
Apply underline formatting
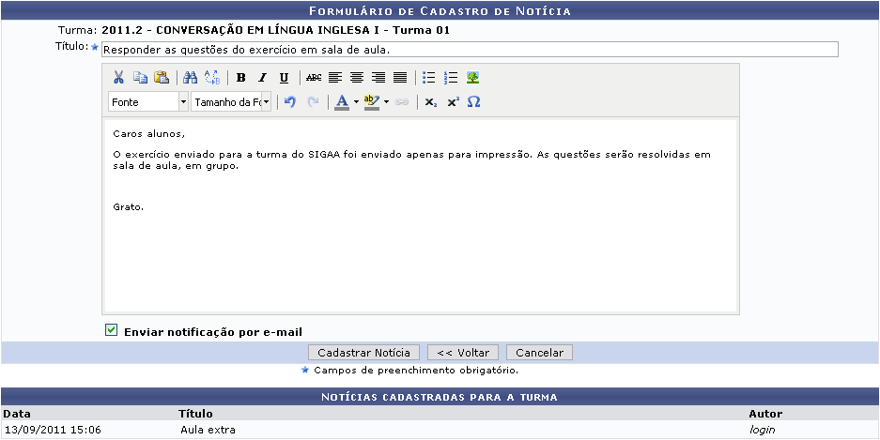pyautogui.click(x=283, y=78)
